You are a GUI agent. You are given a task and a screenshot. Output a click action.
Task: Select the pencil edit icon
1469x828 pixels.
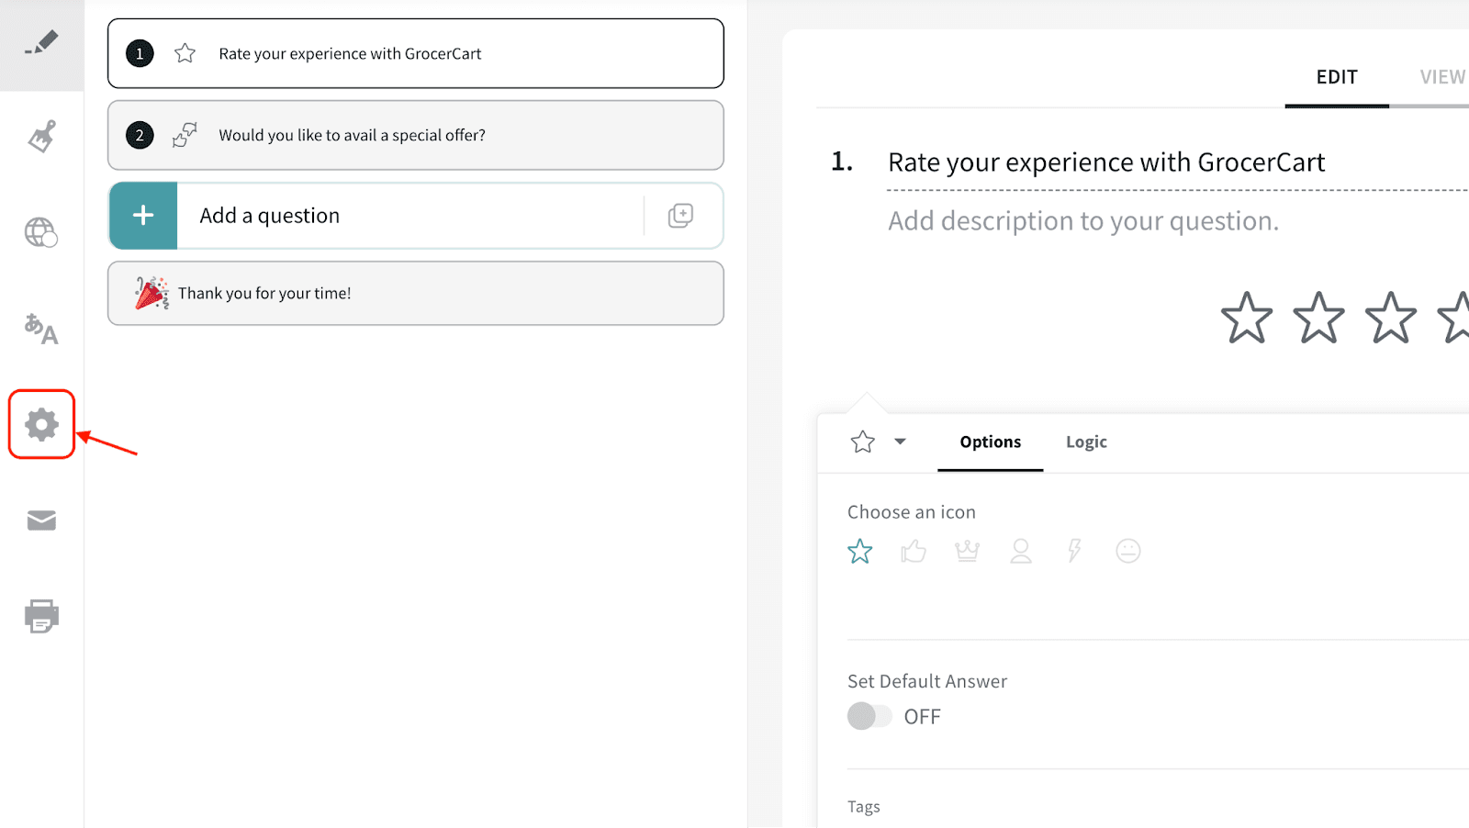tap(41, 42)
